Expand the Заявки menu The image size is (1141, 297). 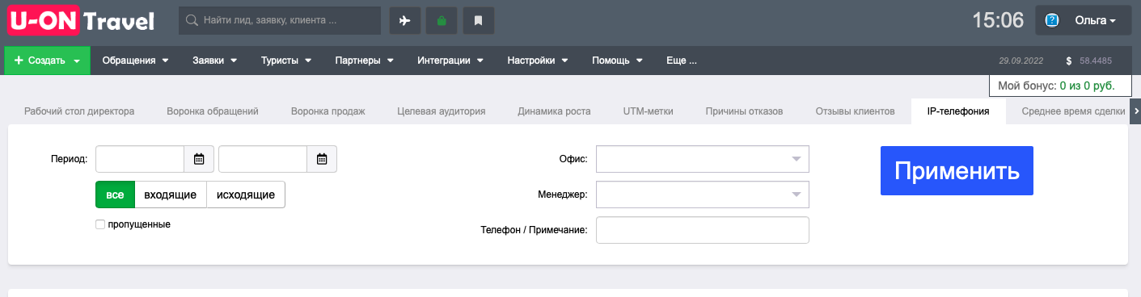click(214, 61)
